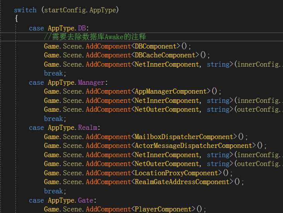Screen dimensions: 283x213
Task: Click NetOuterComponent in the Realm case
Action: 167,164
